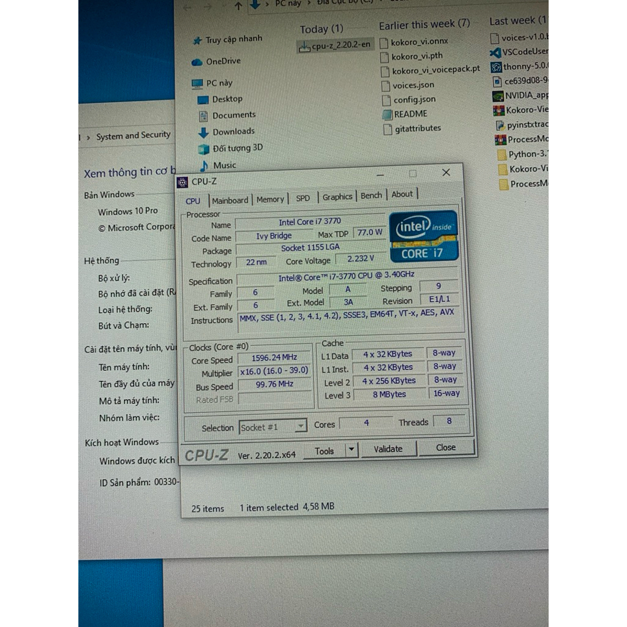The width and height of the screenshot is (627, 627).
Task: Click the Up arrow in Explorer navigation
Action: coord(238,6)
